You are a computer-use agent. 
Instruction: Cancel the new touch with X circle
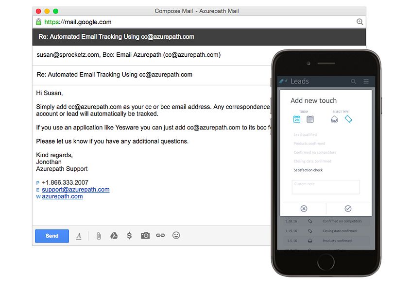pyautogui.click(x=304, y=209)
